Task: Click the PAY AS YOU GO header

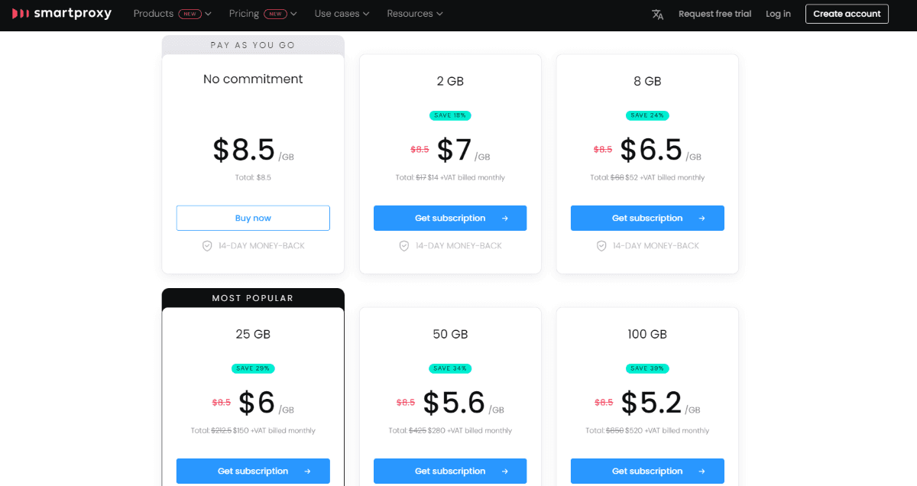Action: coord(253,45)
